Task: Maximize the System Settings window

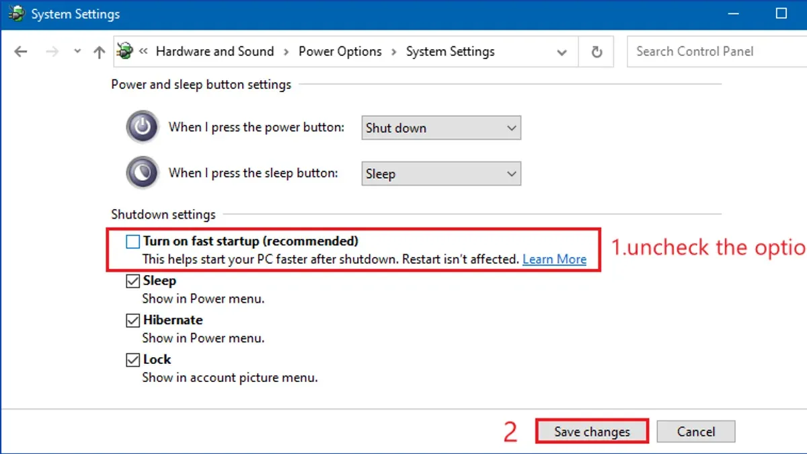Action: [781, 13]
